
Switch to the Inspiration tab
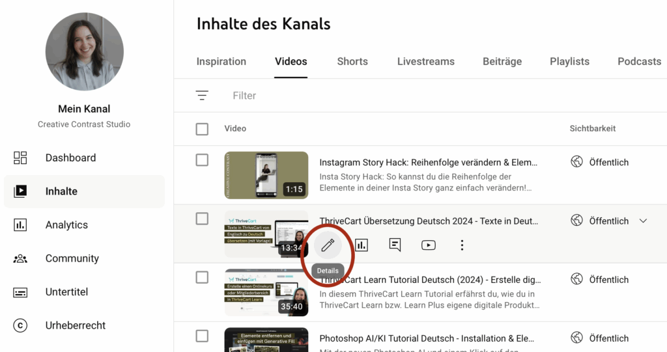221,62
